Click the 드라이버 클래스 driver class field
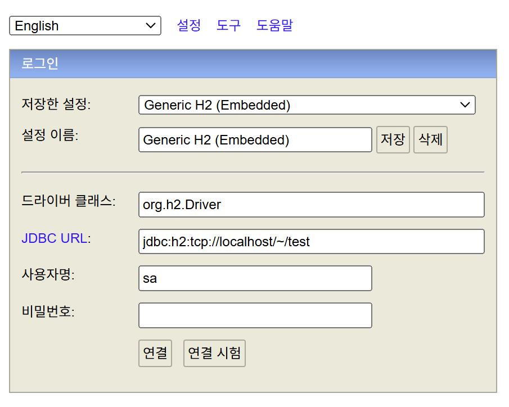This screenshot has height=407, width=509. [311, 205]
